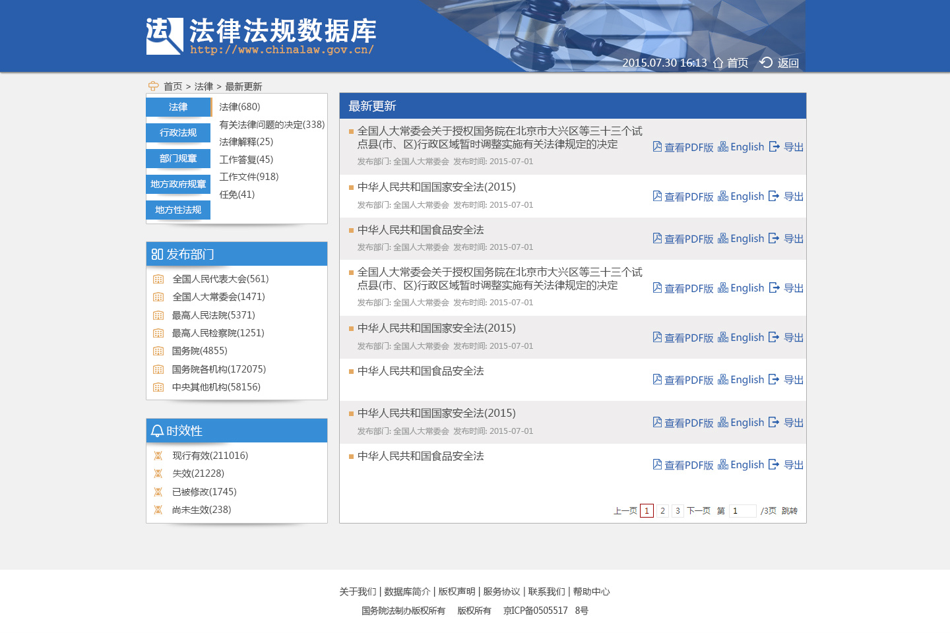Select the 部门规章 sidebar tab

(177, 158)
